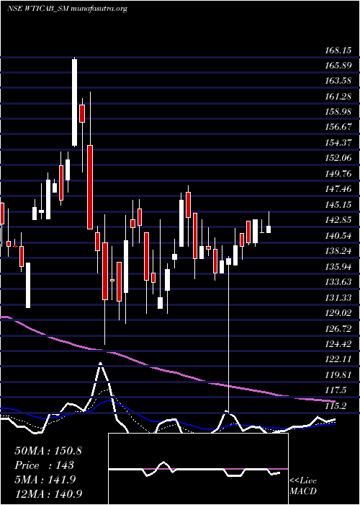Click the Price : 143 value text
Screen dimensions: 360x505
coord(45,465)
